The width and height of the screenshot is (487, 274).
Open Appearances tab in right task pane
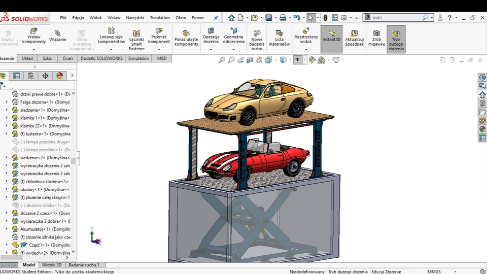(x=482, y=129)
